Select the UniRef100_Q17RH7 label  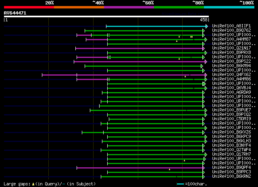tap(231, 154)
